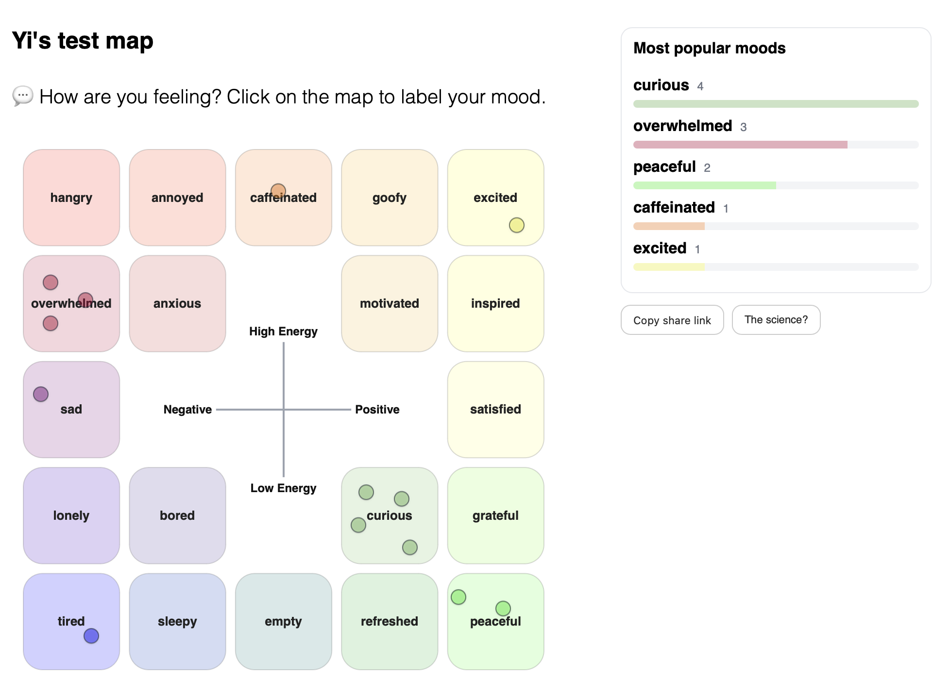950x695 pixels.
Task: Click the dot inside the excited tile
Action: click(516, 225)
